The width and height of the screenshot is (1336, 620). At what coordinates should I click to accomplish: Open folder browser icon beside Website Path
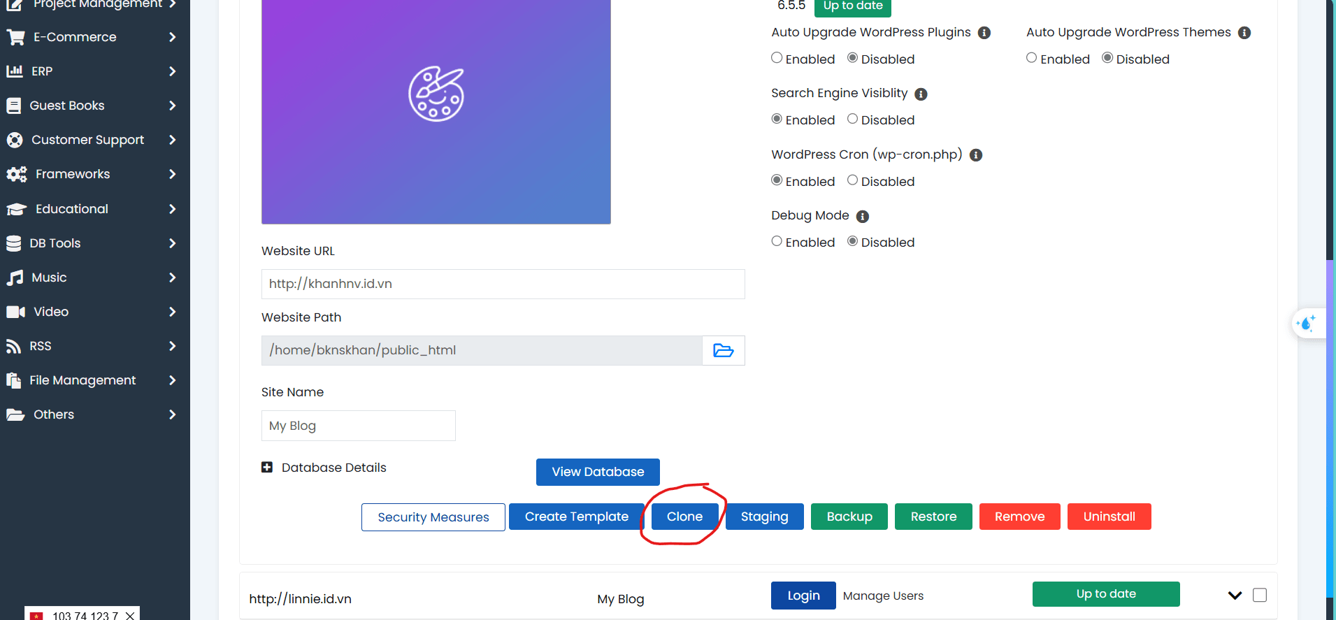coord(723,350)
